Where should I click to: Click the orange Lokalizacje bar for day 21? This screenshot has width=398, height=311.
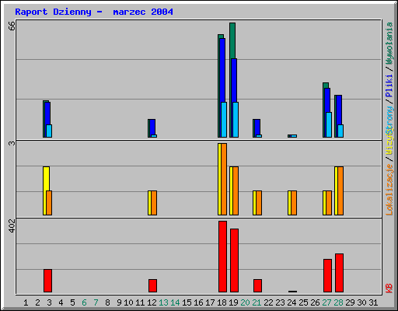click(259, 203)
